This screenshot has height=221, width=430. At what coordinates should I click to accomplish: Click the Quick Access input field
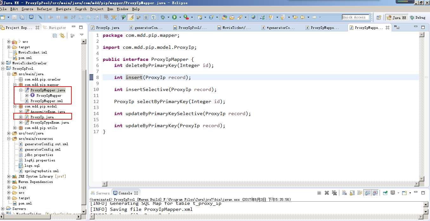[355, 17]
